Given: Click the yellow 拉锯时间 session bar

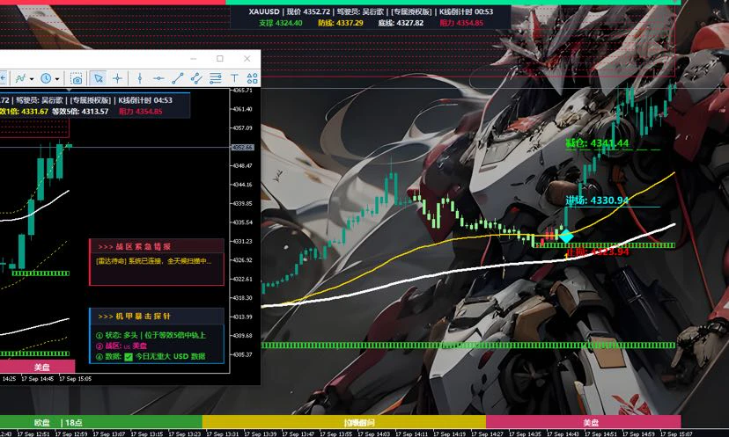Looking at the screenshot, I should (x=344, y=422).
